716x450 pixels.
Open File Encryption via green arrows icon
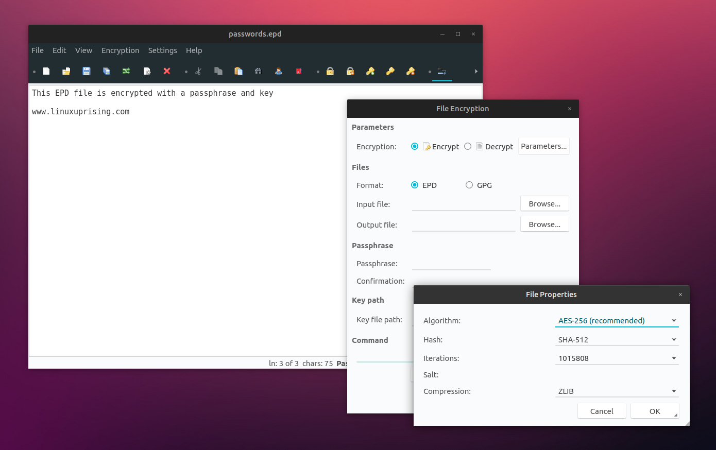(x=126, y=71)
